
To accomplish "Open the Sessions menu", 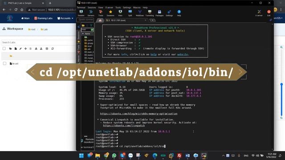I will [92, 8].
